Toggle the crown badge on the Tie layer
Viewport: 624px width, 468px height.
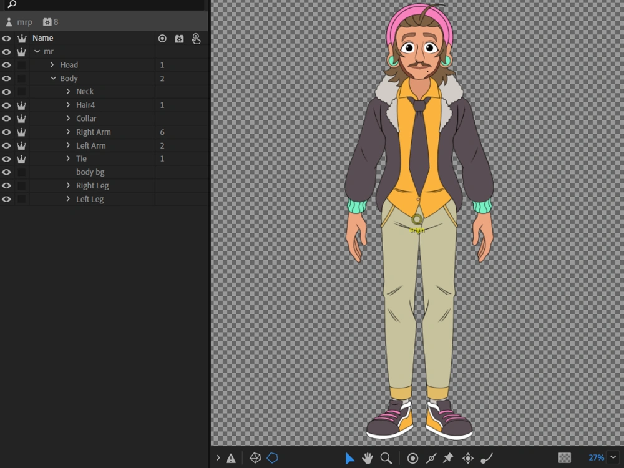(x=21, y=158)
